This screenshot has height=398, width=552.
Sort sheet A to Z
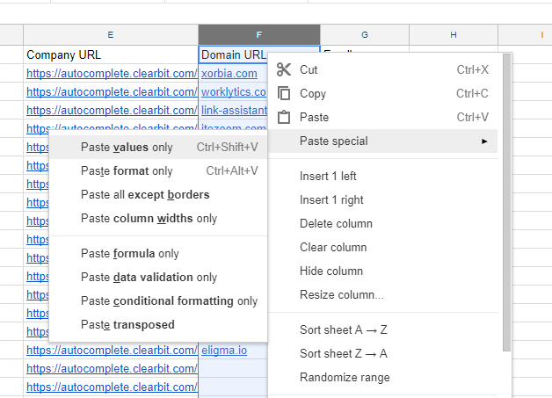[x=382, y=329]
